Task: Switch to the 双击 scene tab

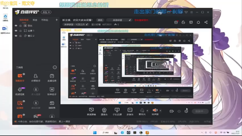Action: [x=35, y=20]
